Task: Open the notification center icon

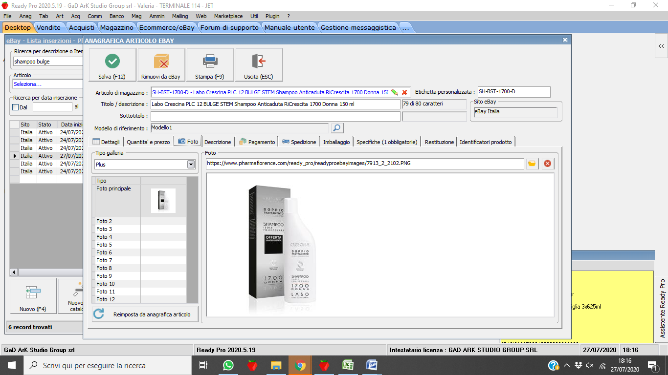Action: point(652,365)
